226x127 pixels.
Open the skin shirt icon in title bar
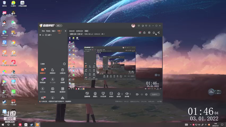pos(146,26)
